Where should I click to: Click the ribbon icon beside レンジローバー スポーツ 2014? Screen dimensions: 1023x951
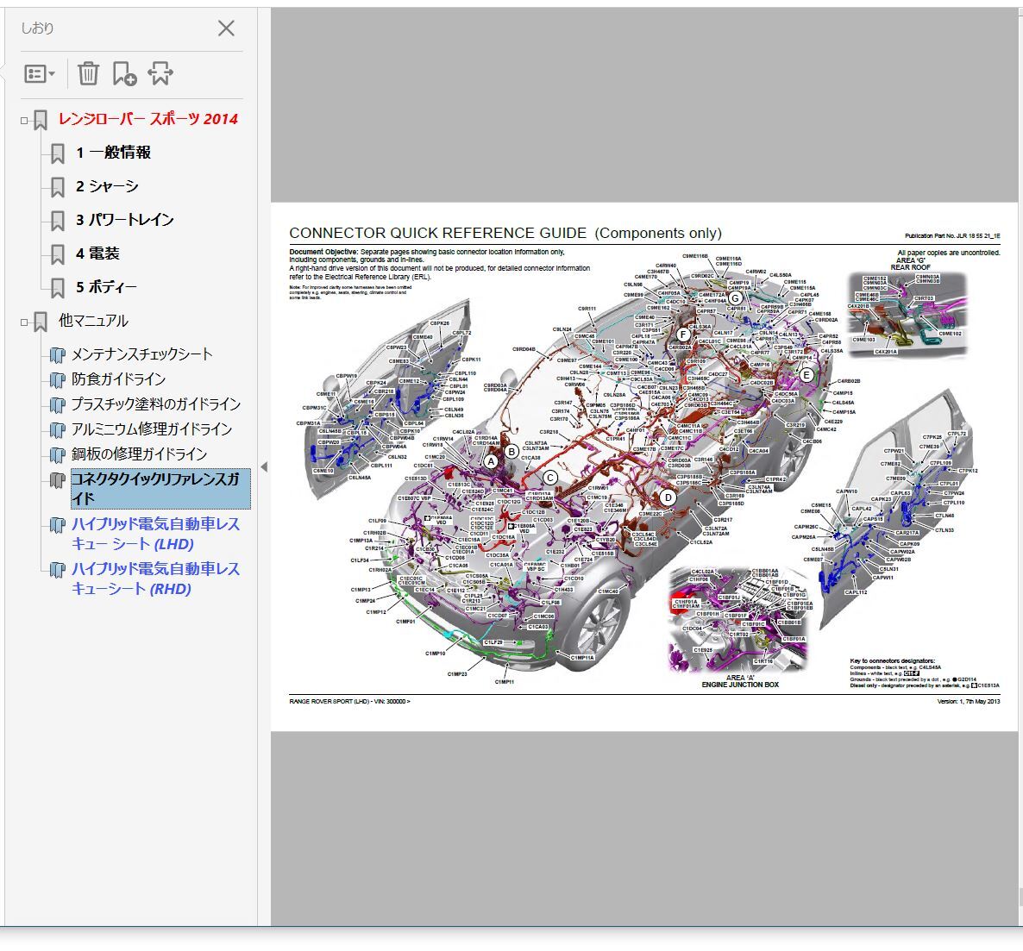(x=41, y=120)
